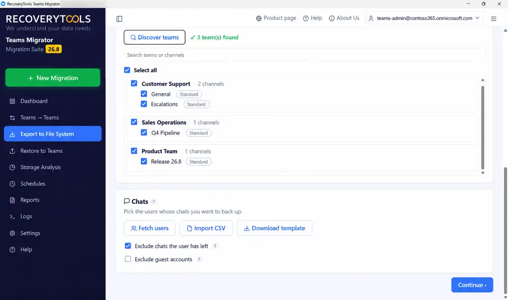
Task: Toggle the sidebar collapse icon
Action: 119,19
